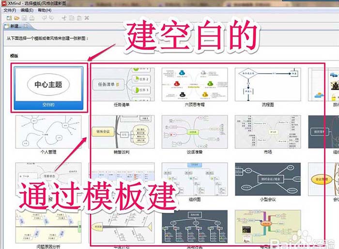Click the Save disk toolbar icon
Viewport: 339px width, 249px height.
[x=24, y=18]
